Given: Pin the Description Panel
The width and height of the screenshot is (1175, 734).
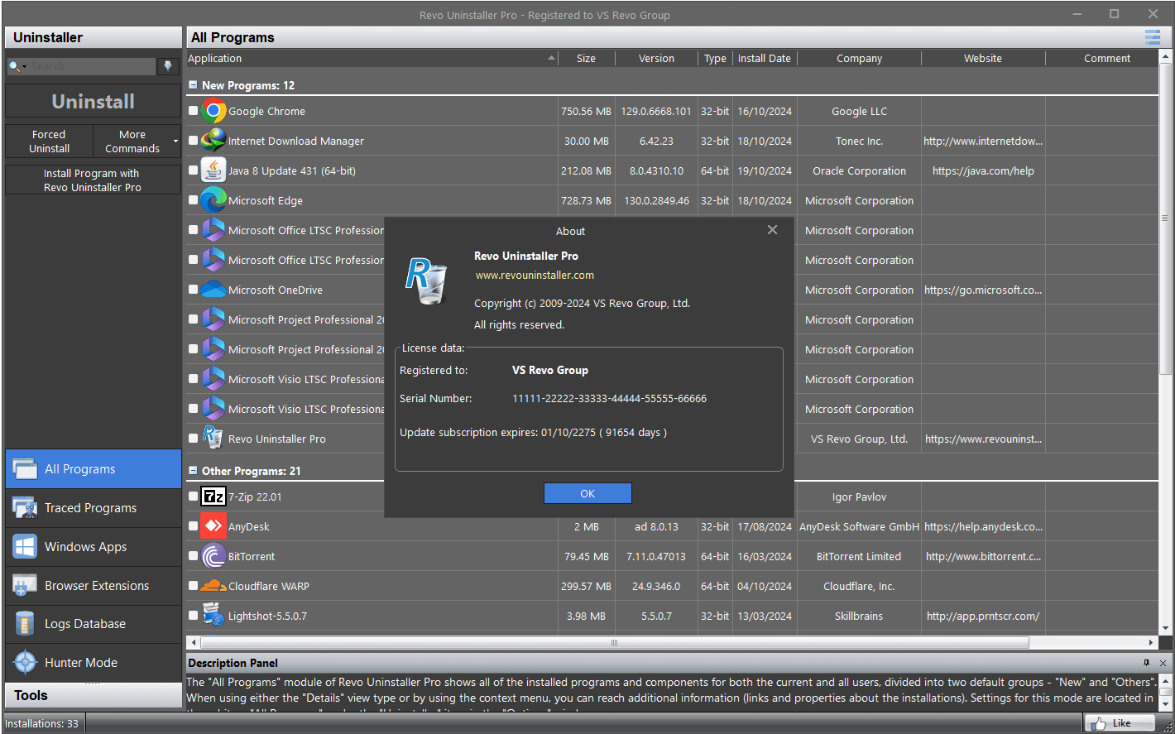Looking at the screenshot, I should (x=1146, y=663).
